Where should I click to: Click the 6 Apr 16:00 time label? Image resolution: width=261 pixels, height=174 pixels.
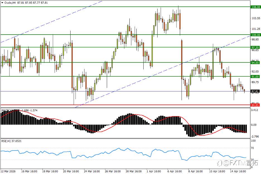(175, 171)
